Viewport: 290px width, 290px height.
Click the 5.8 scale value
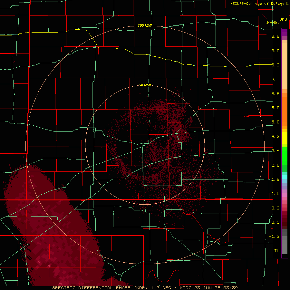(275, 108)
